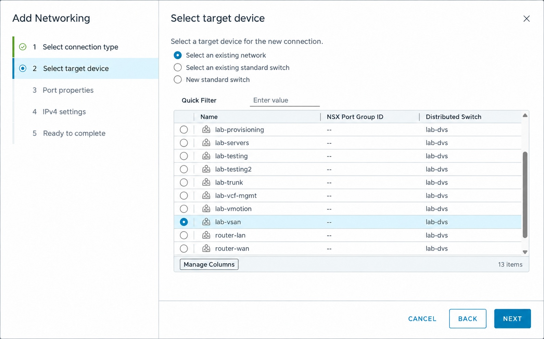The image size is (544, 339).
Task: Sort by Distributed Switch column header
Action: tap(454, 117)
